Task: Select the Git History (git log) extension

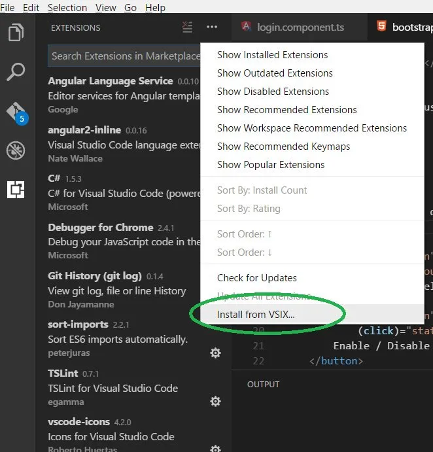Action: [x=118, y=290]
